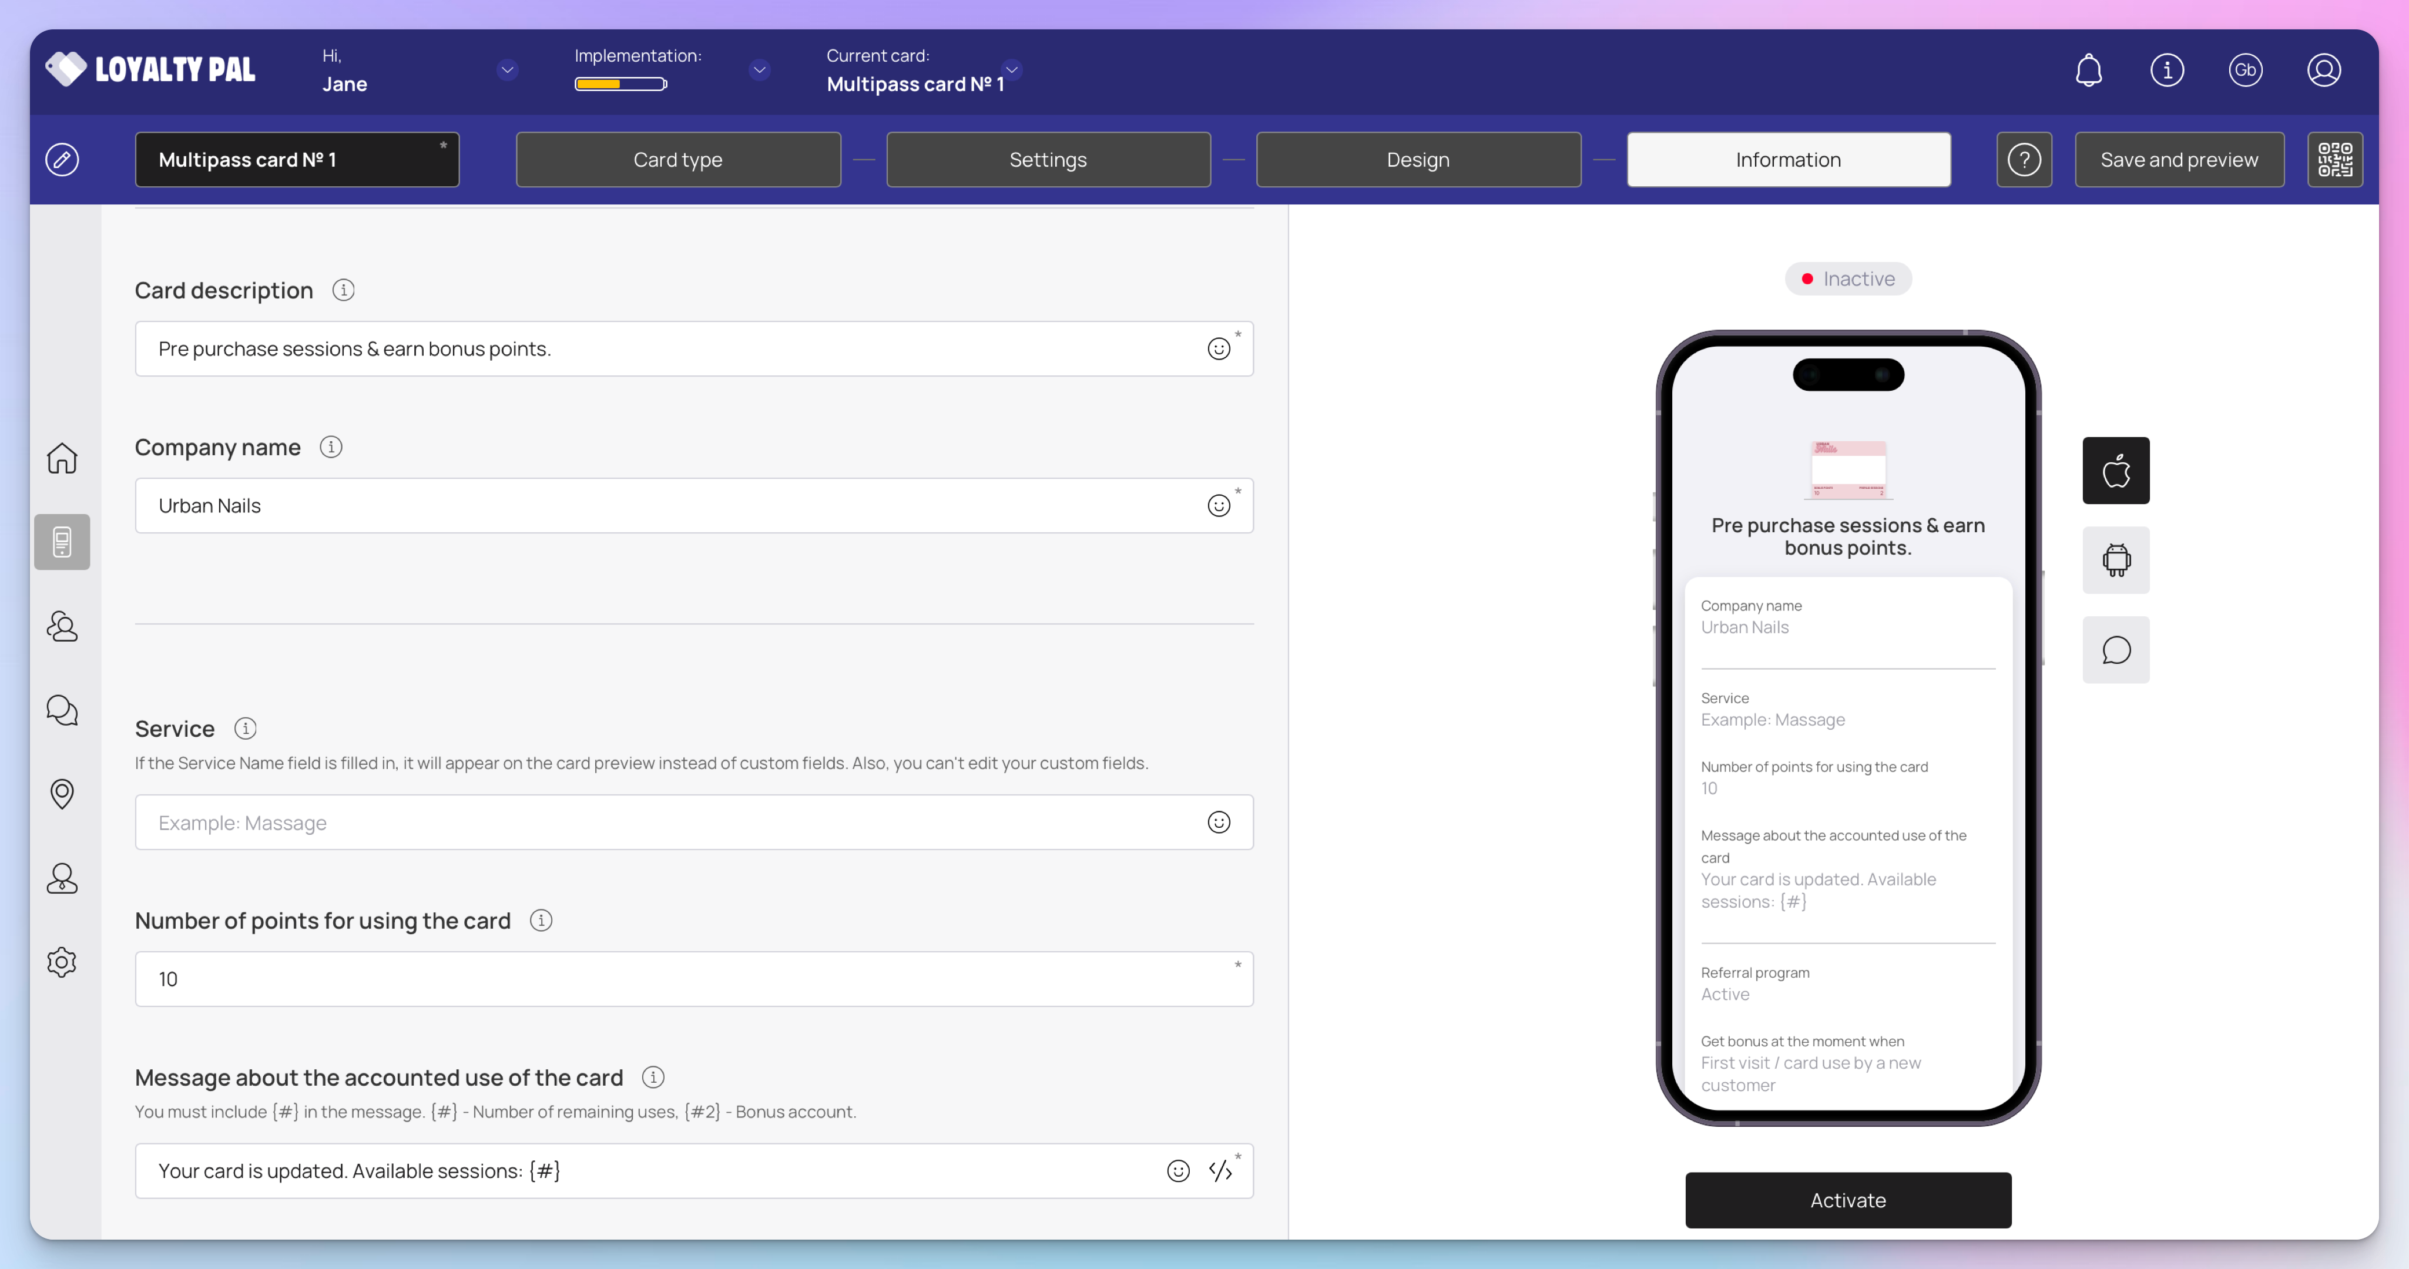
Task: Switch preview to Android device
Action: (x=2115, y=560)
